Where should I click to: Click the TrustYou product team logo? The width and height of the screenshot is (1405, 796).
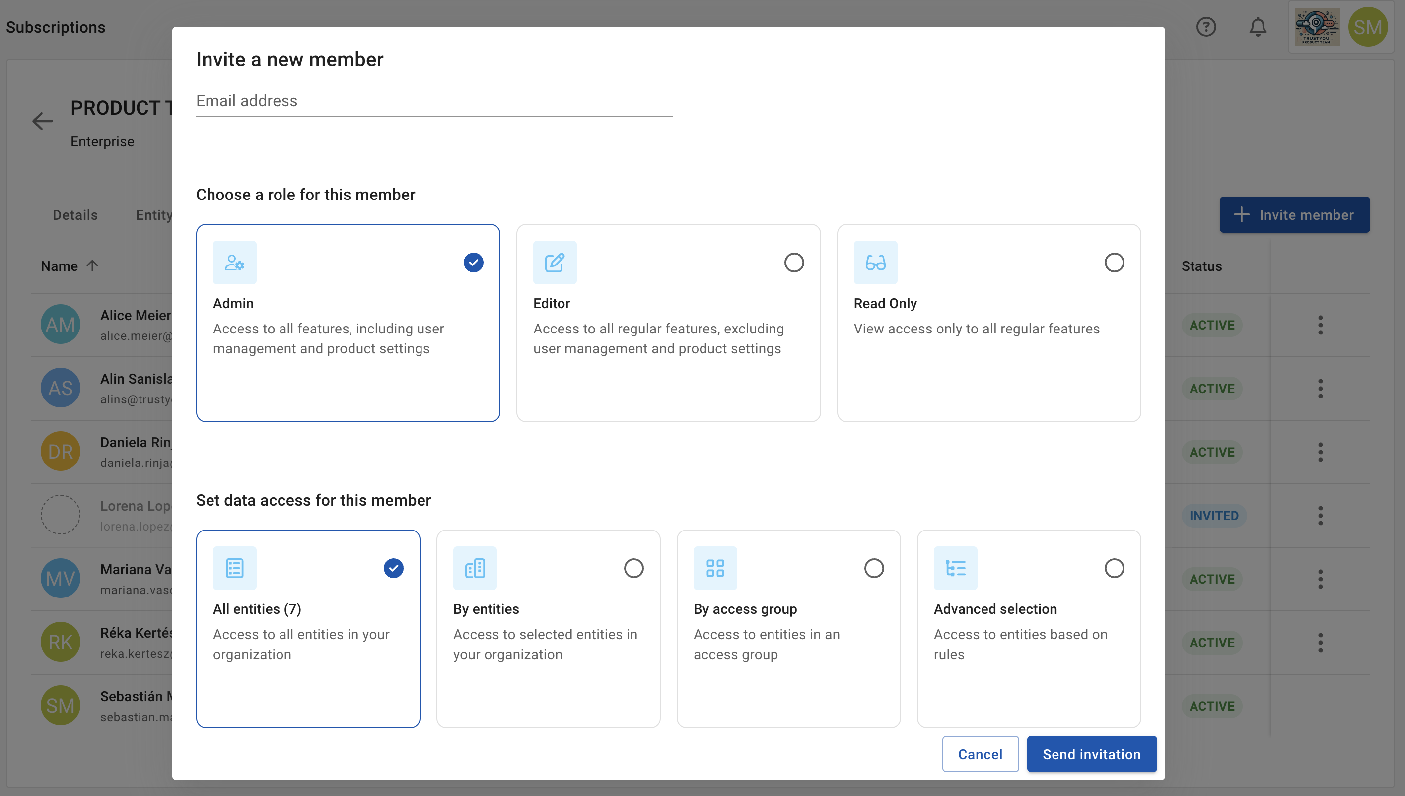pyautogui.click(x=1317, y=27)
